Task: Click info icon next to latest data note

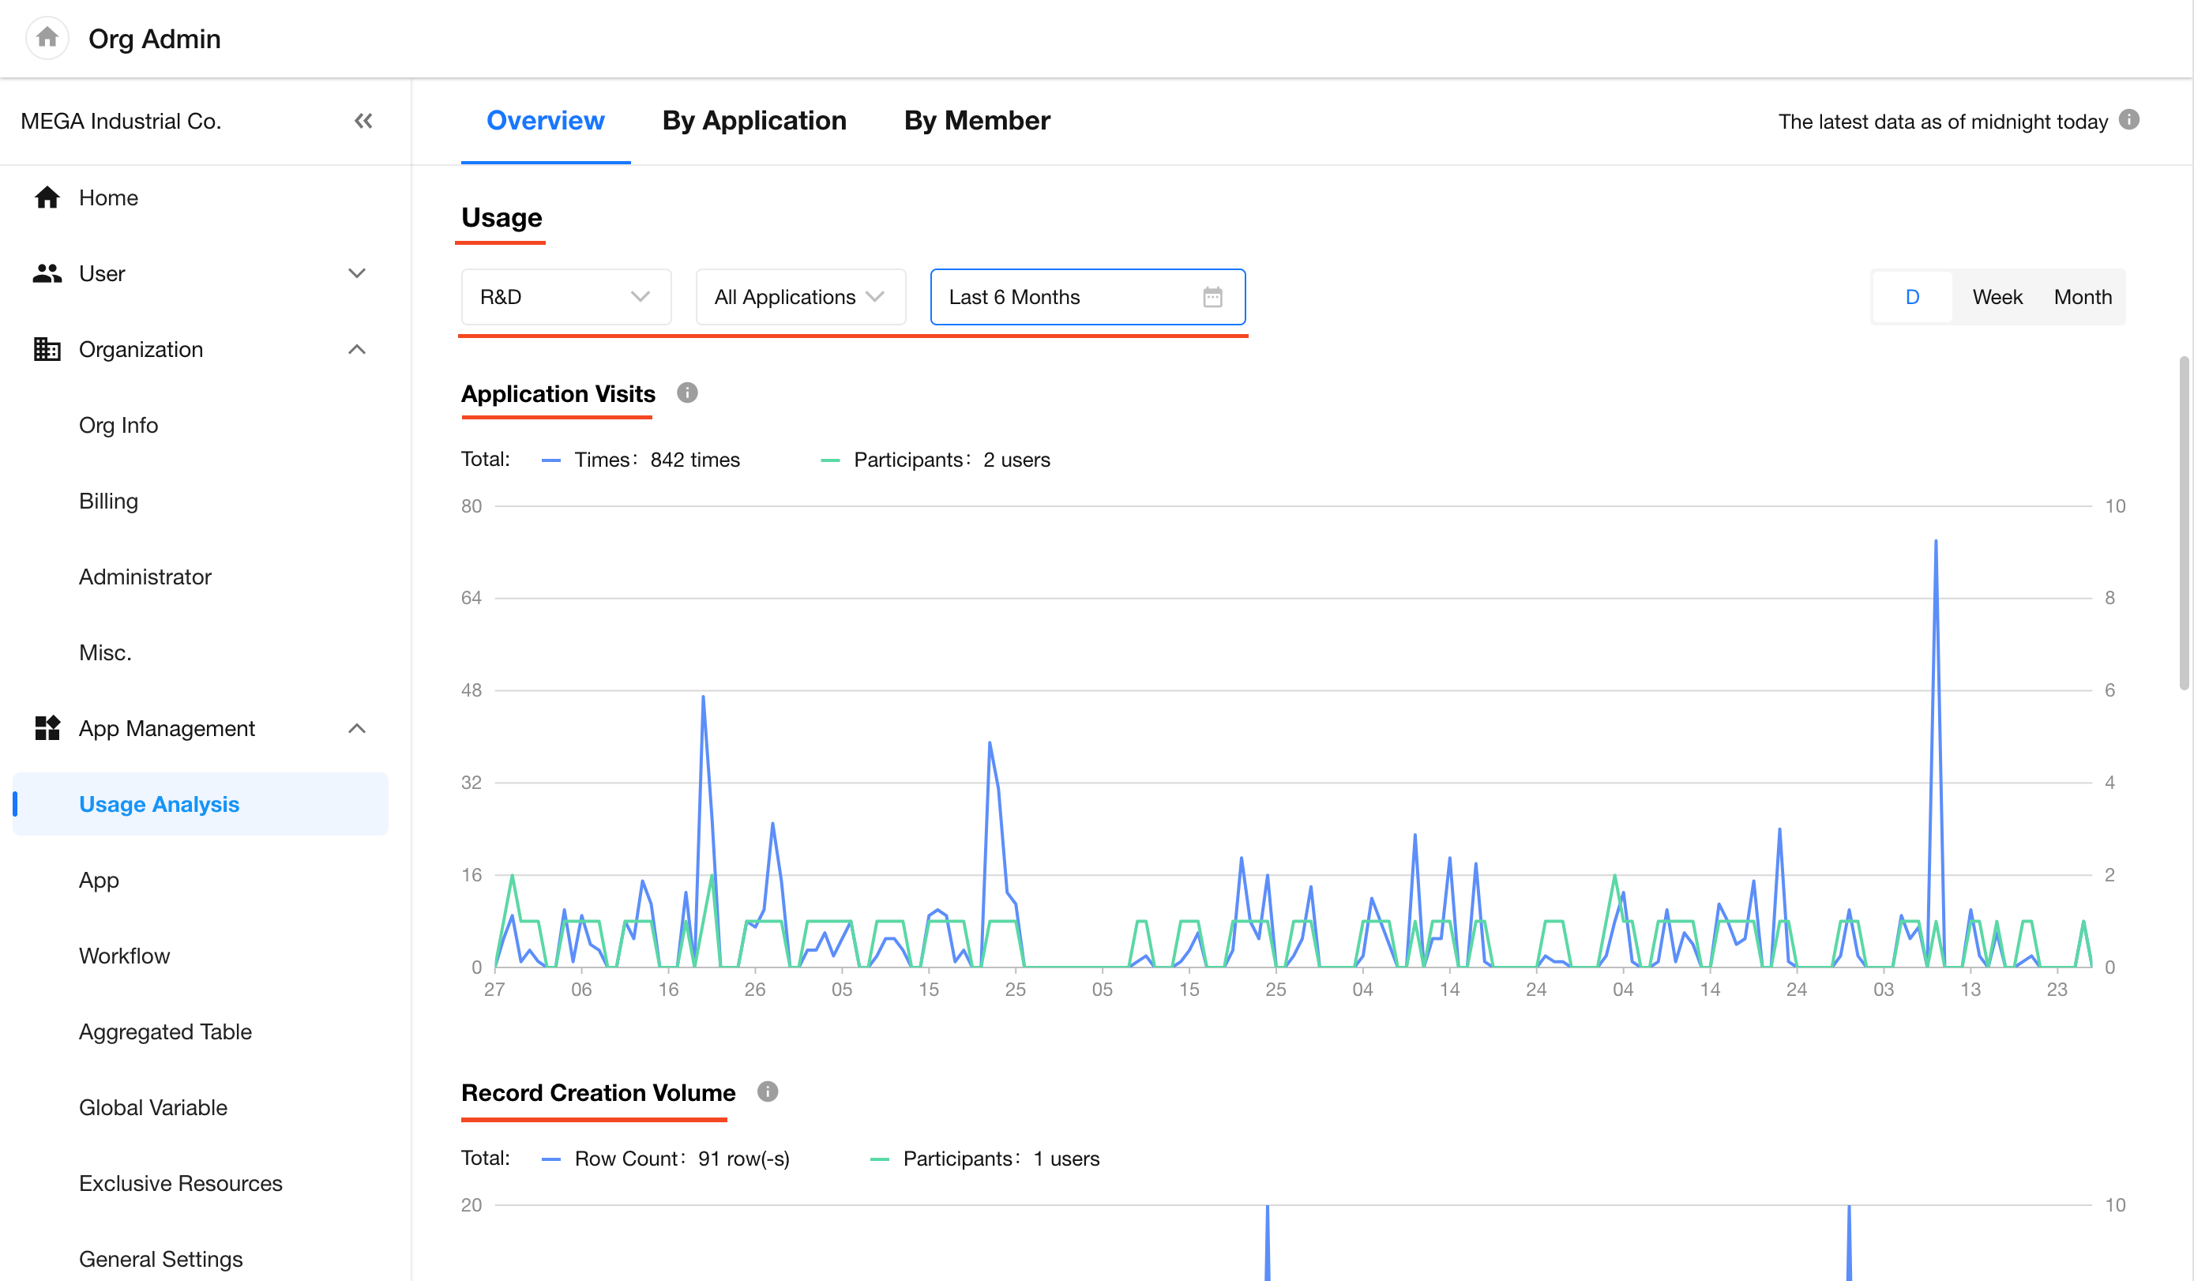Action: [x=2128, y=120]
